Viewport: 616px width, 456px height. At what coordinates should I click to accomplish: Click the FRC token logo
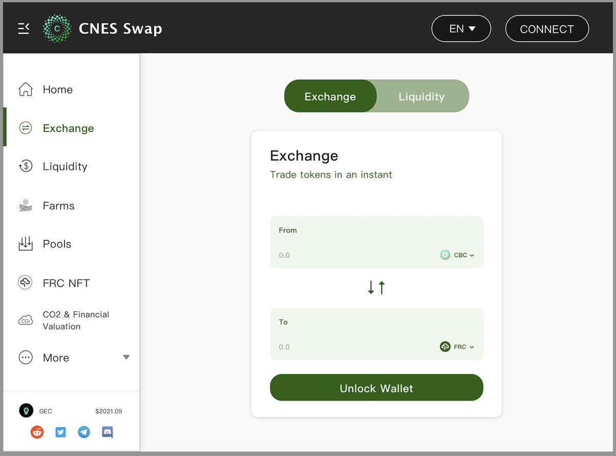coord(445,347)
